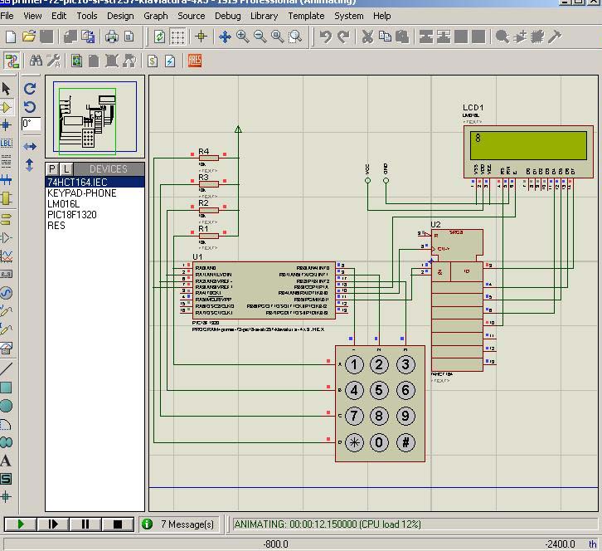Open the Library menu

pyautogui.click(x=264, y=15)
